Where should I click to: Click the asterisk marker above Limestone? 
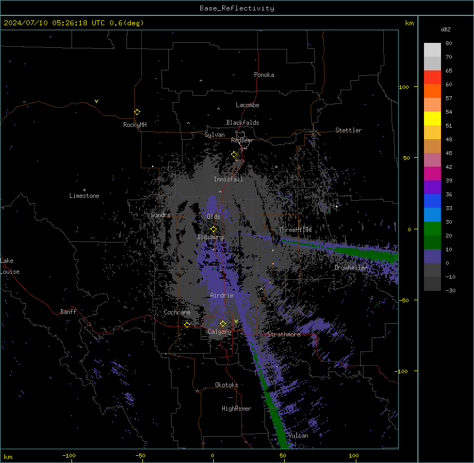[84, 190]
